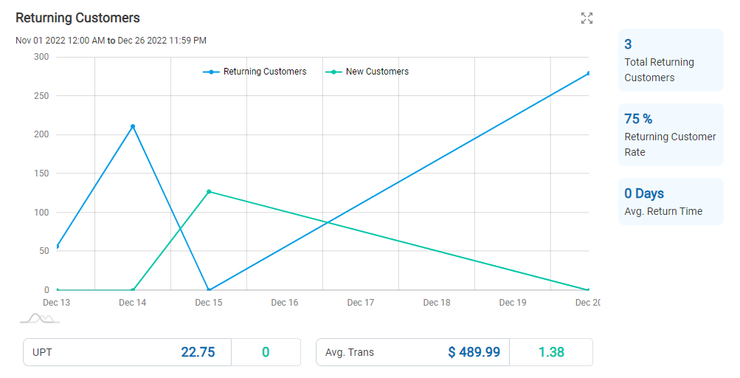Select the blue Returning Customers point on Dec 20
The width and height of the screenshot is (740, 378).
588,73
